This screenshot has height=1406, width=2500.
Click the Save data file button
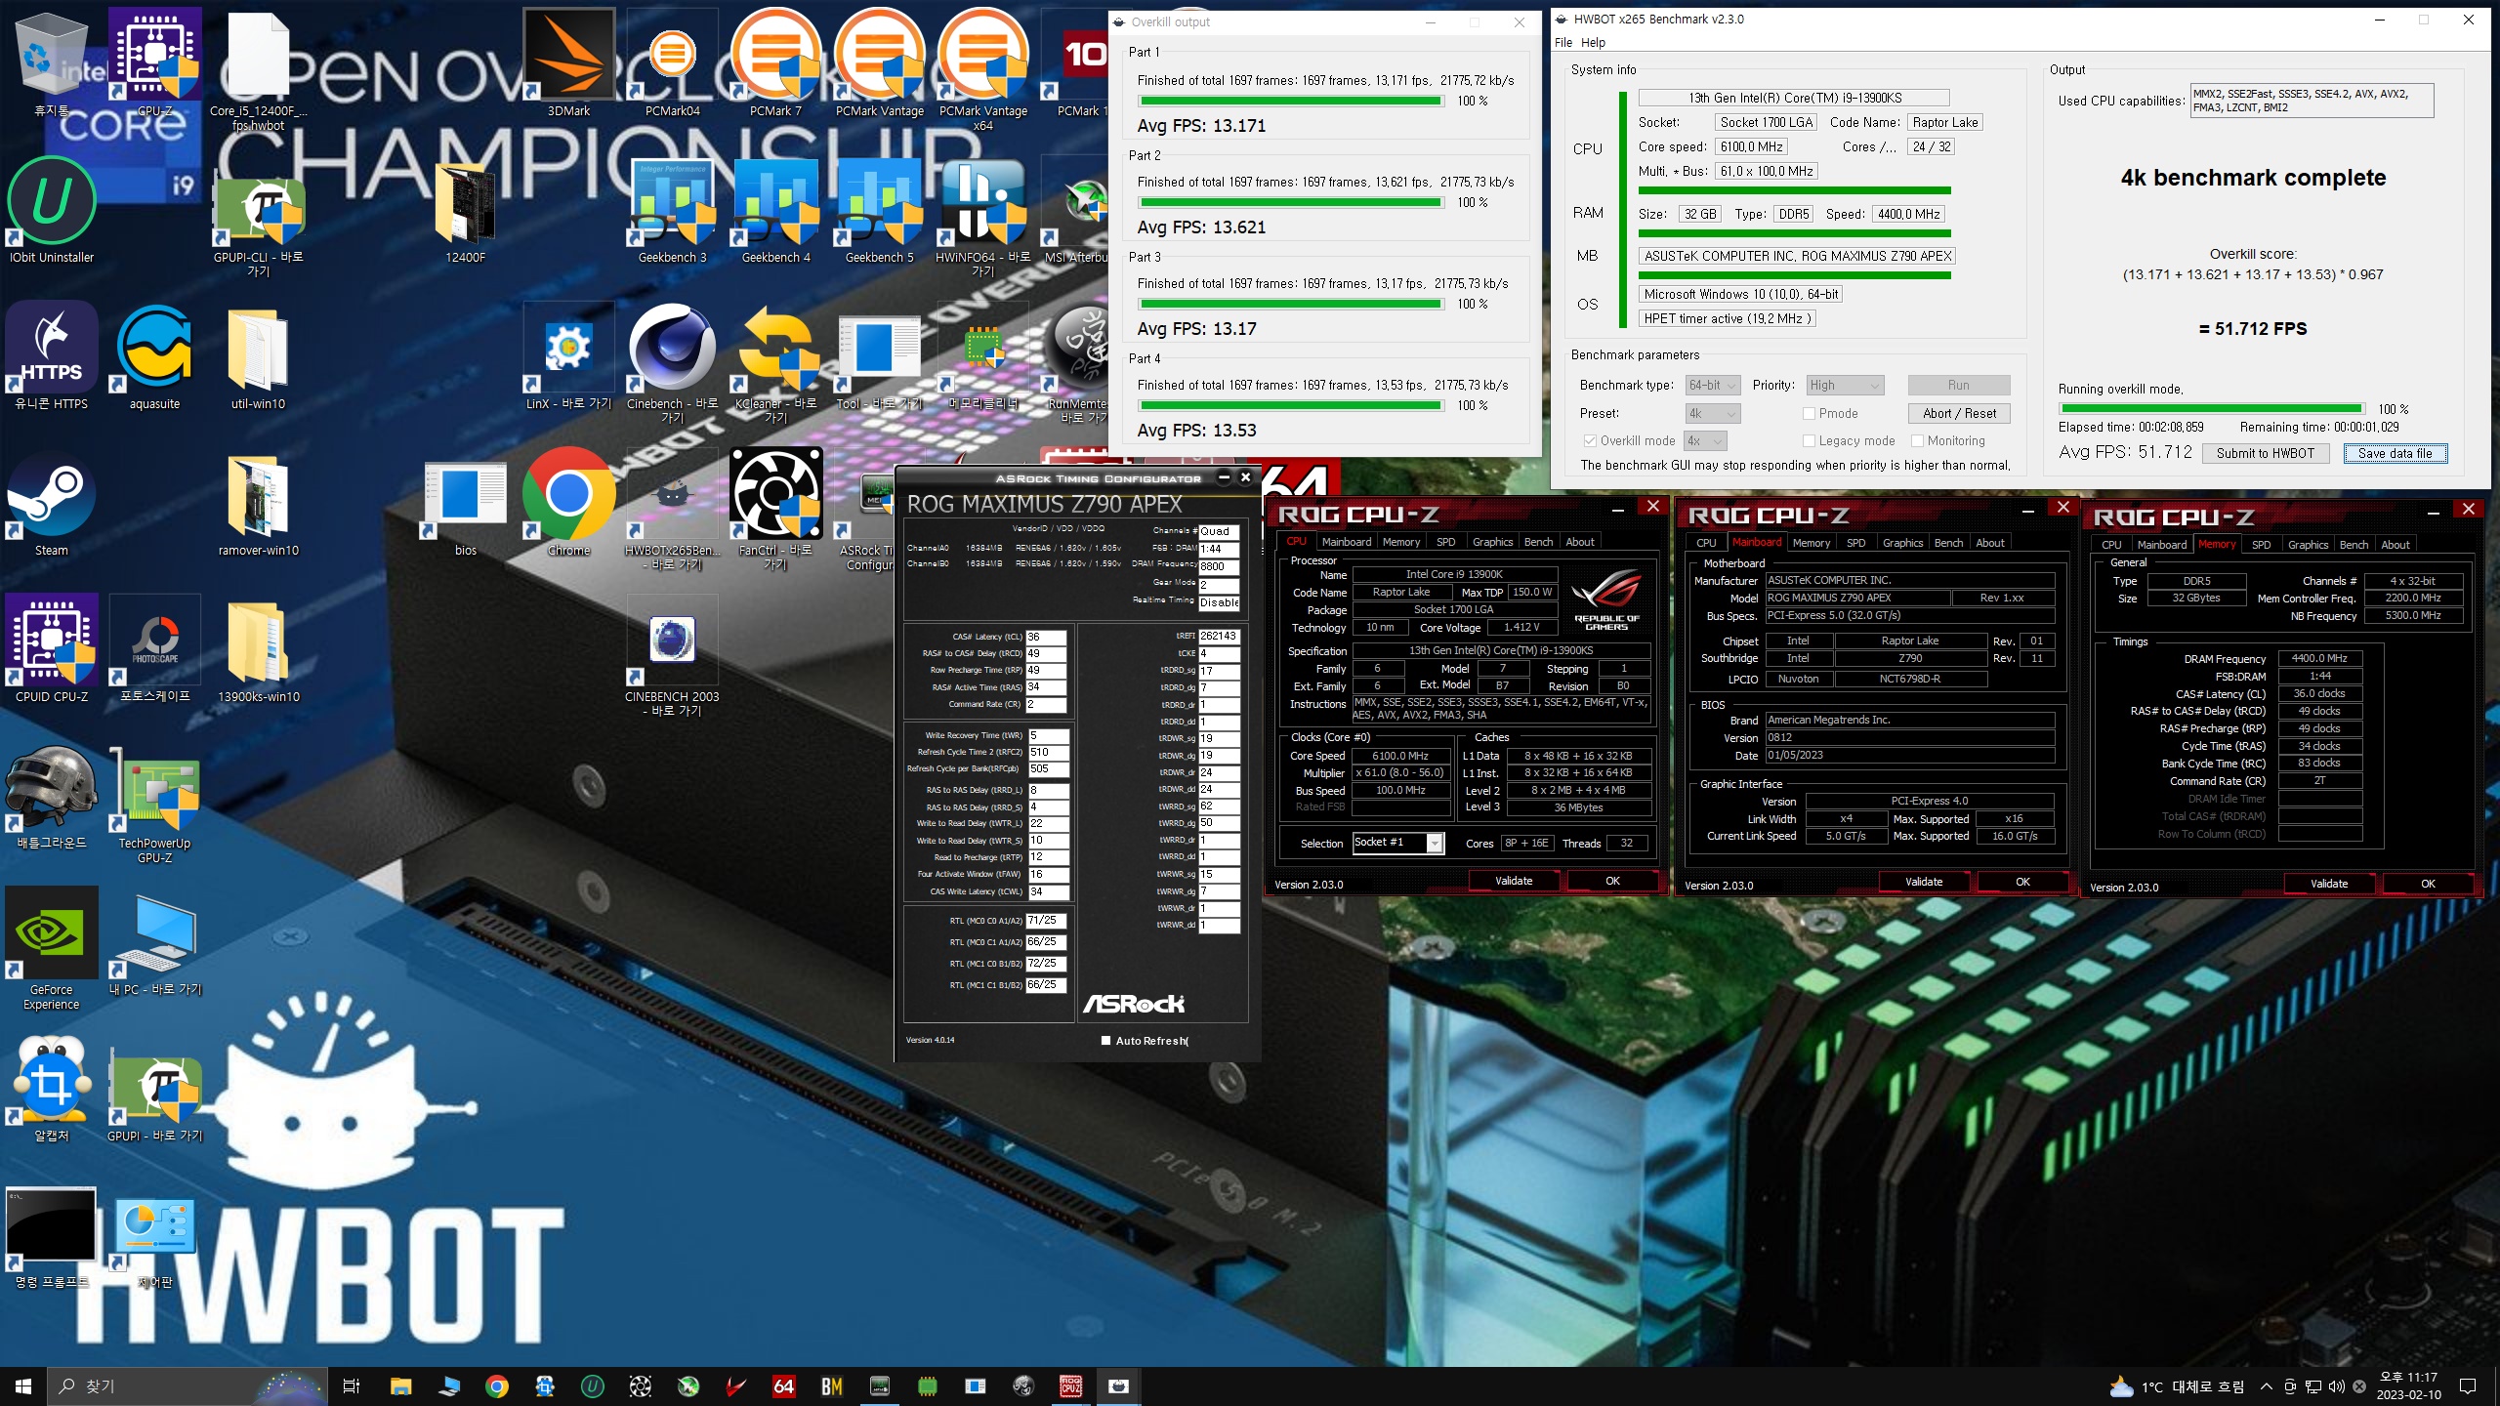click(x=2395, y=454)
